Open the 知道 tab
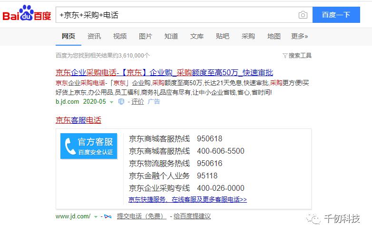 [x=171, y=36]
